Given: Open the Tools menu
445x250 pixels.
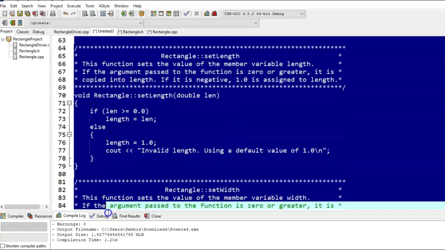Looking at the screenshot, I should tap(90, 6).
